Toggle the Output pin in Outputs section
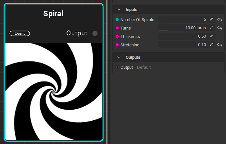The height and width of the screenshot is (144, 226). point(117,67)
